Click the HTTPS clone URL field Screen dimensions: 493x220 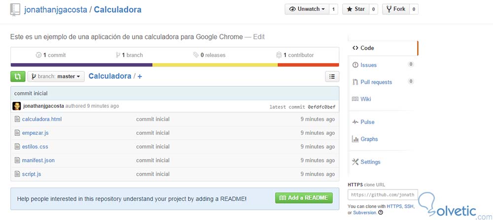click(383, 194)
